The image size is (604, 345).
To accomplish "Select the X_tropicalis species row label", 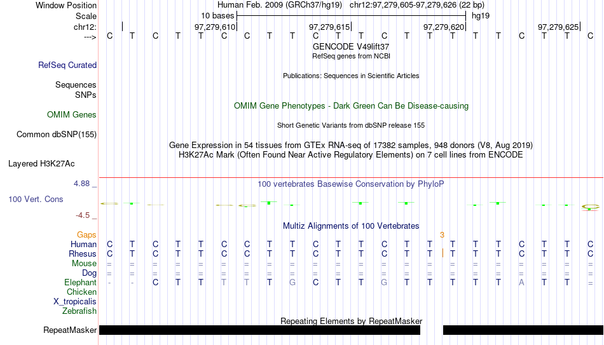I will point(75,302).
